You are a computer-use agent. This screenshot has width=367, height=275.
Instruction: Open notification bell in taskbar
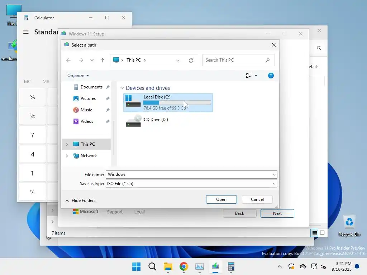[x=357, y=266]
